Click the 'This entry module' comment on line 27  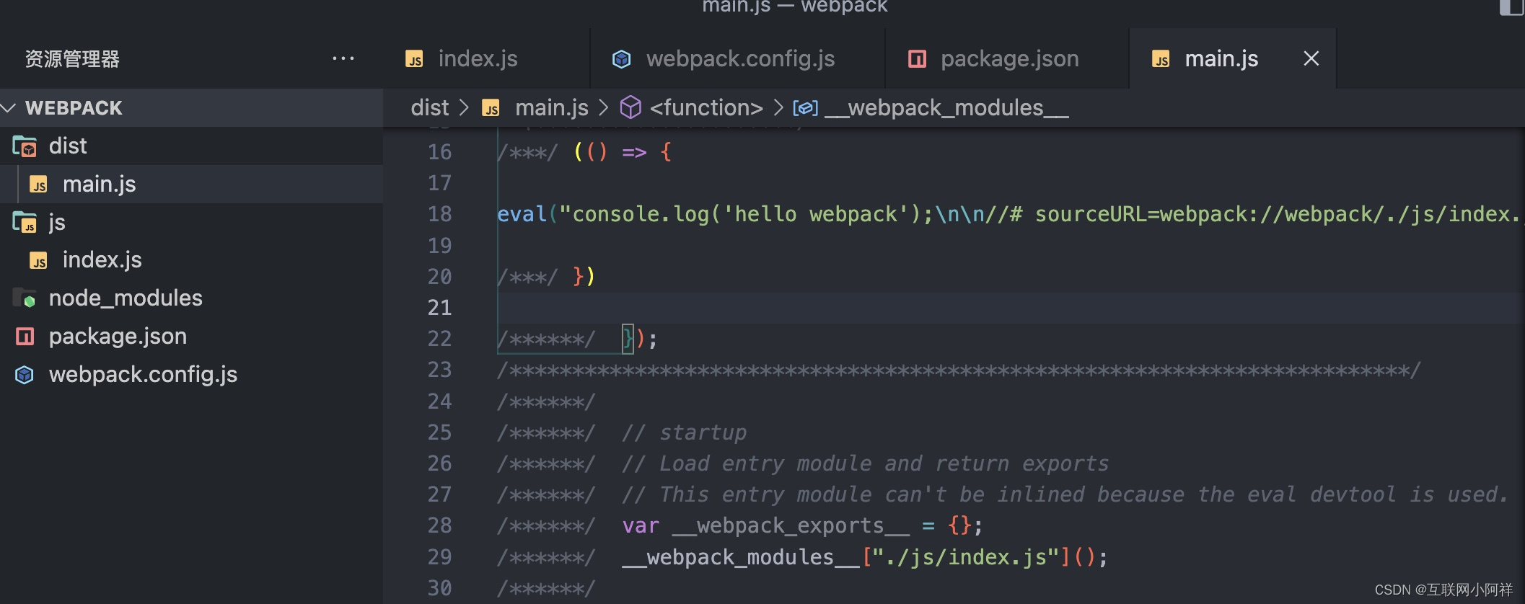pyautogui.click(x=1065, y=494)
